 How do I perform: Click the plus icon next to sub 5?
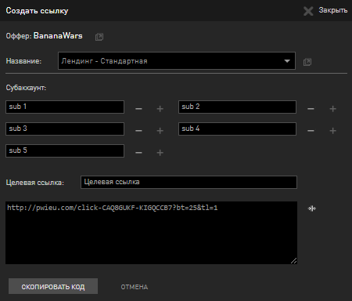[160, 152]
